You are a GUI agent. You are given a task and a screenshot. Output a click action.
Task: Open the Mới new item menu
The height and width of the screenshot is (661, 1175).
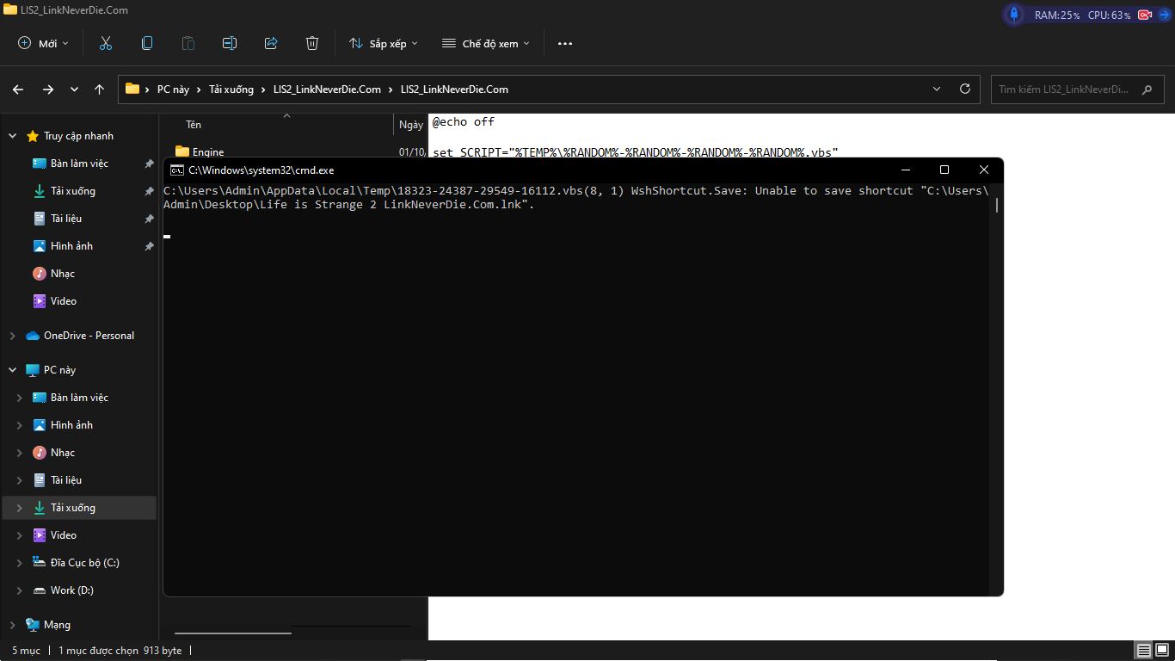coord(43,43)
